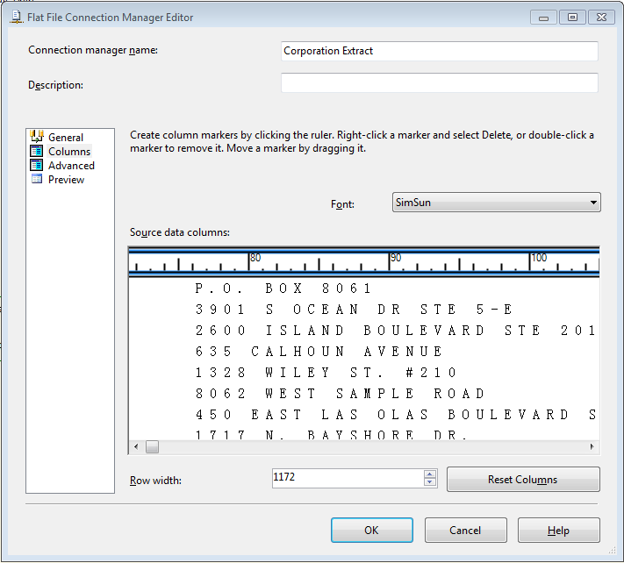
Task: Click the row '1328 WILEY ST. #210'
Action: tap(326, 373)
